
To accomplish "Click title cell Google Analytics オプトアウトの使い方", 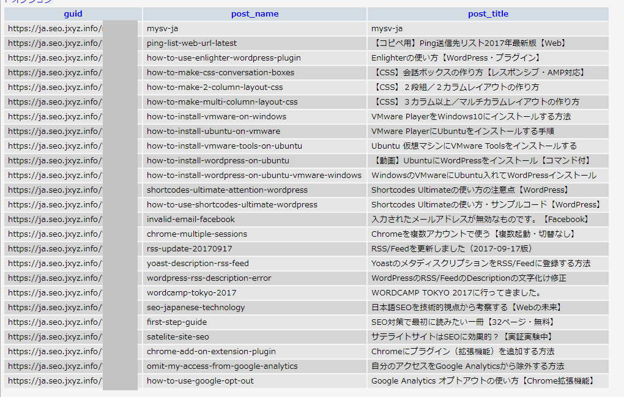I will [x=482, y=381].
